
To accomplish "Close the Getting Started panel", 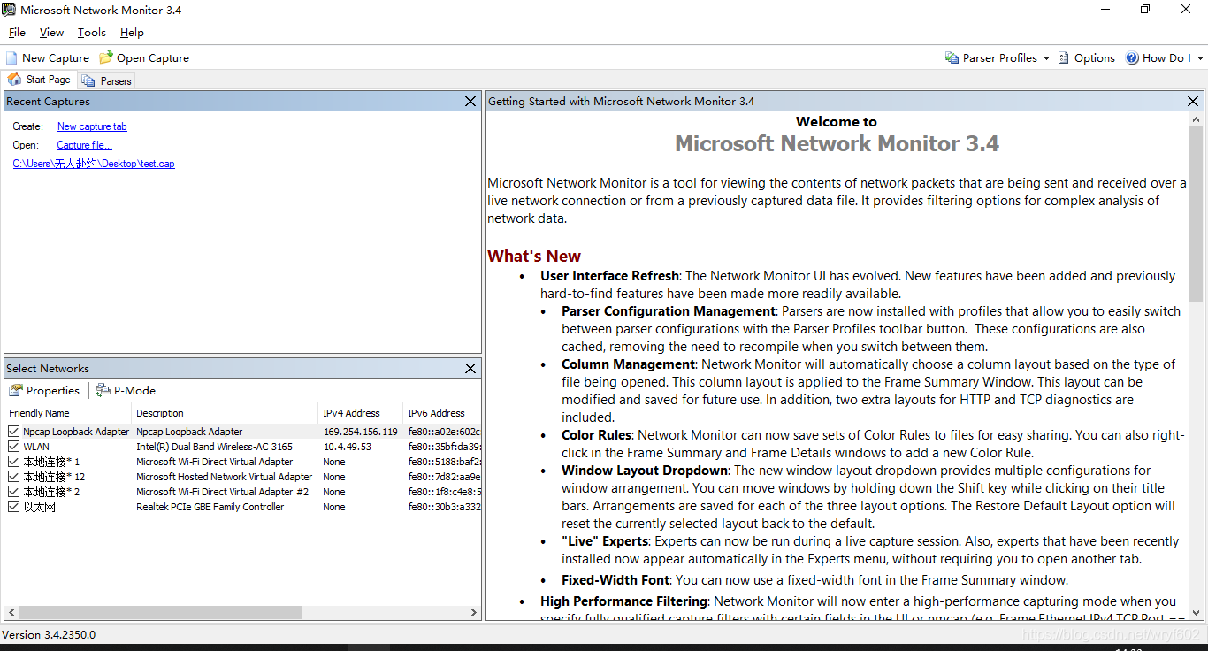I will click(x=1193, y=102).
